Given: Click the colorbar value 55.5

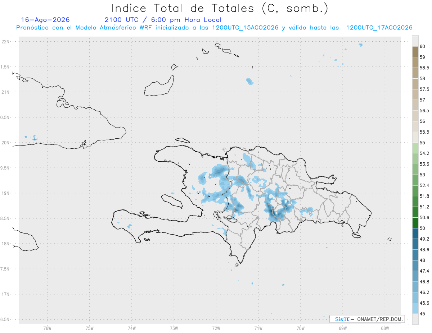Looking at the screenshot, I should click(424, 132).
